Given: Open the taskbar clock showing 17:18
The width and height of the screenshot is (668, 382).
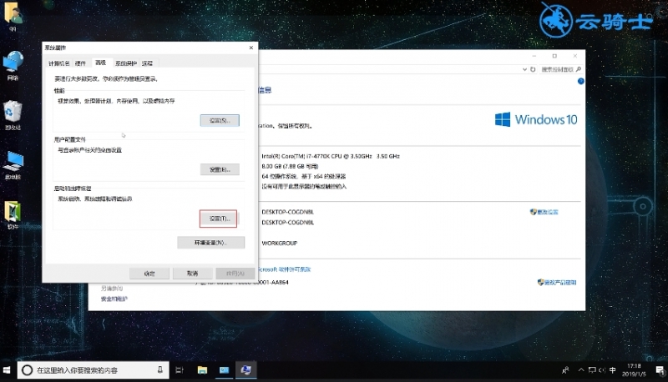Looking at the screenshot, I should point(634,370).
